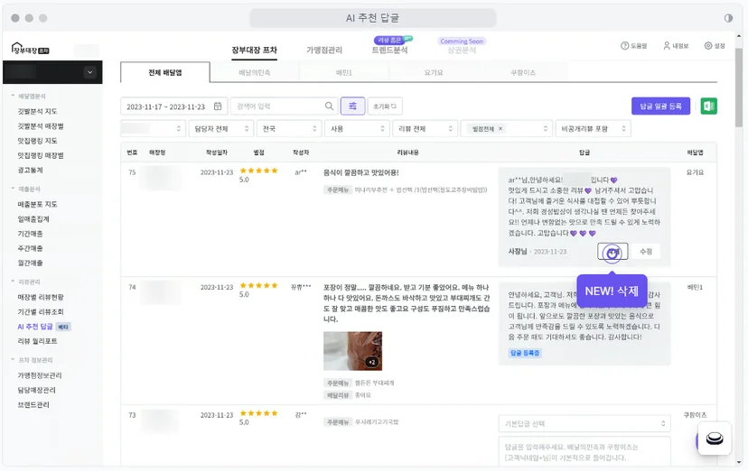The height and width of the screenshot is (471, 748).
Task: Open the 주문메뉴 tag of review 74
Action: 338,383
